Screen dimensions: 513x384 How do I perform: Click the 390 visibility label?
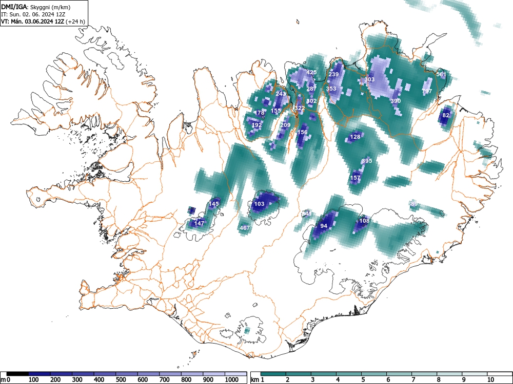pyautogui.click(x=396, y=101)
